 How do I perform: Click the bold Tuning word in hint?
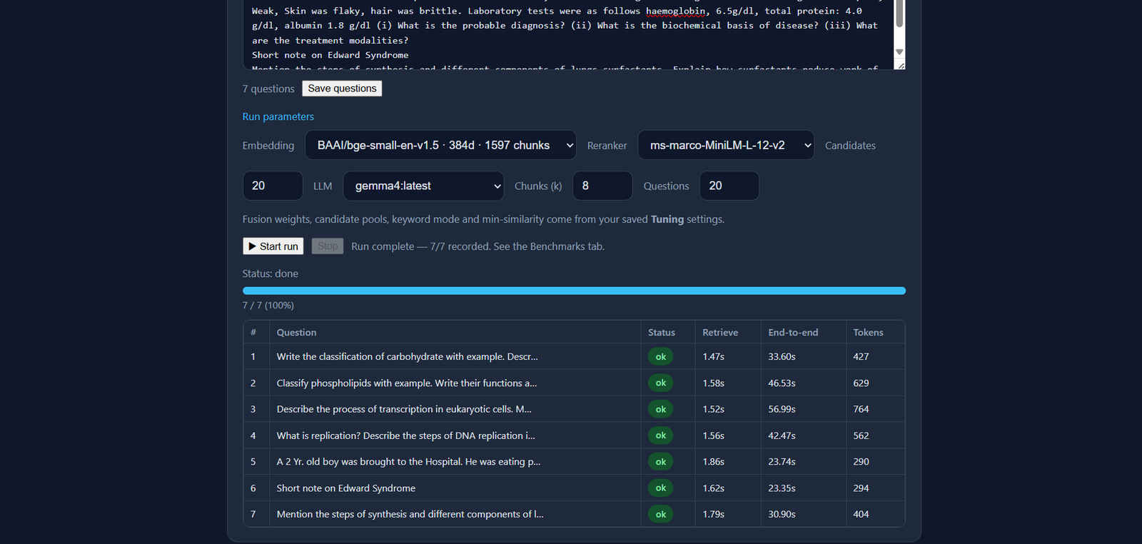pos(667,219)
